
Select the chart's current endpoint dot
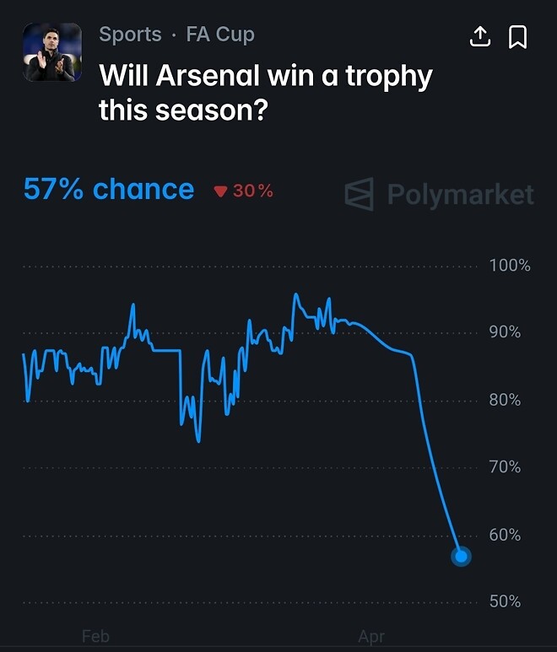tap(461, 557)
